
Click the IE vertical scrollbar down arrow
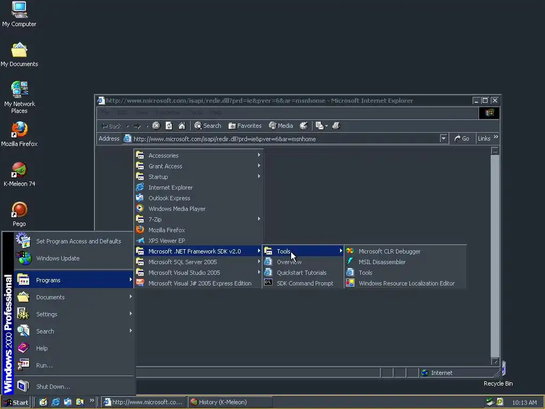tap(495, 362)
